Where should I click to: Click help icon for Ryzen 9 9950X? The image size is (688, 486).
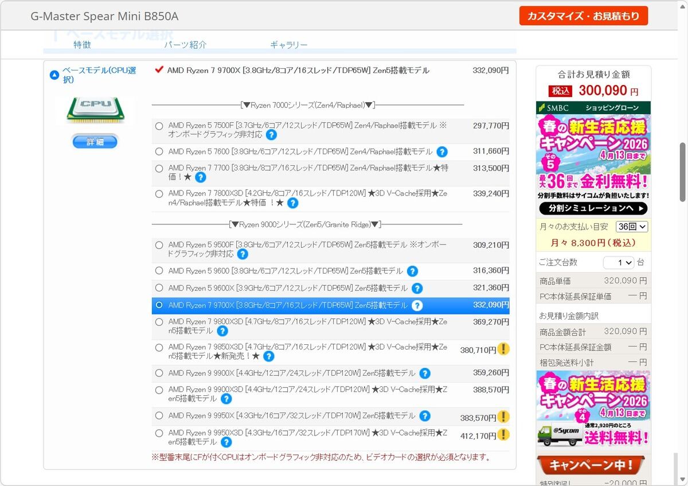[424, 416]
